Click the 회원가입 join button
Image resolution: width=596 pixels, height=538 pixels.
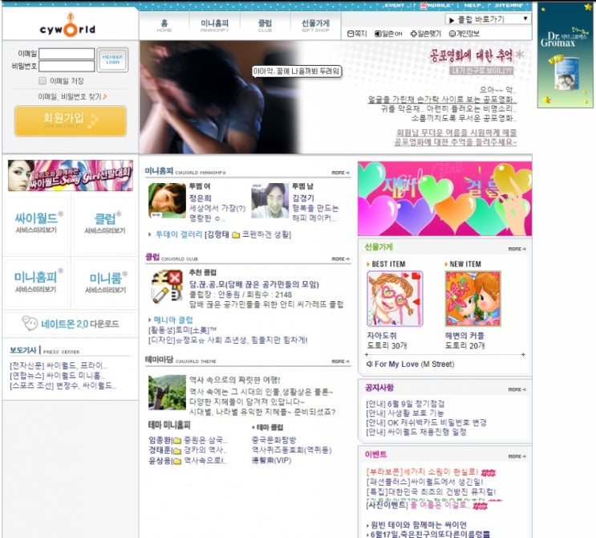(x=71, y=121)
